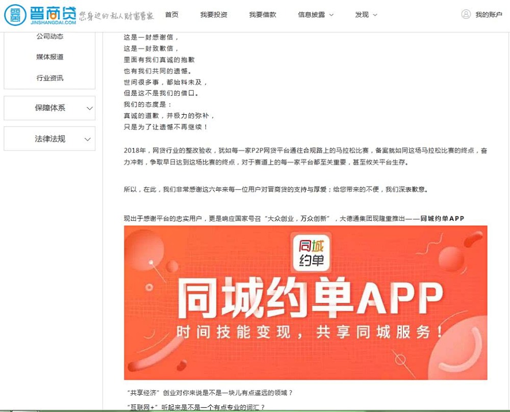Expand the 法律法规 sidebar section
Screen dimensions: 510x412
pyautogui.click(x=49, y=138)
